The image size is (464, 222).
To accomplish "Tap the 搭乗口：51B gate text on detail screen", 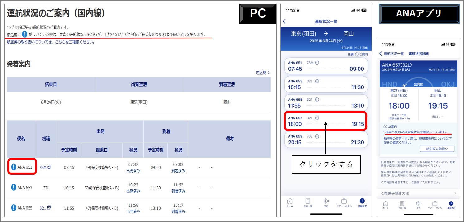I will [399, 115].
